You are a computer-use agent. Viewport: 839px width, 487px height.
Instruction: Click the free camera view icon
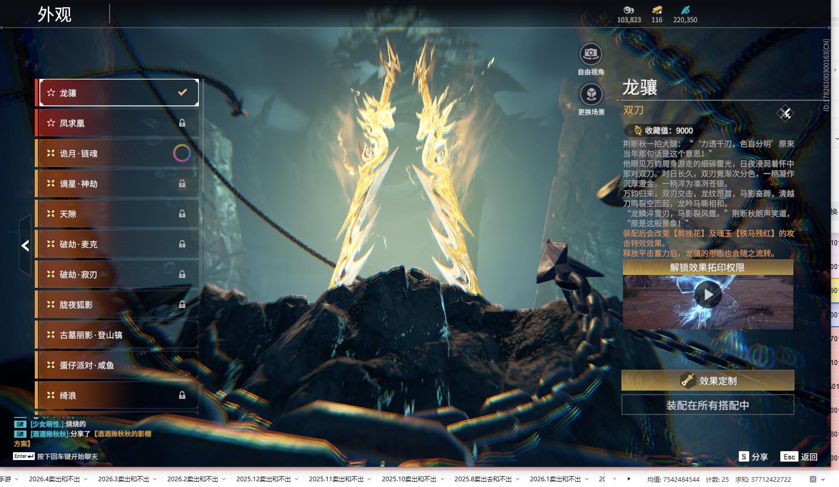[x=591, y=54]
